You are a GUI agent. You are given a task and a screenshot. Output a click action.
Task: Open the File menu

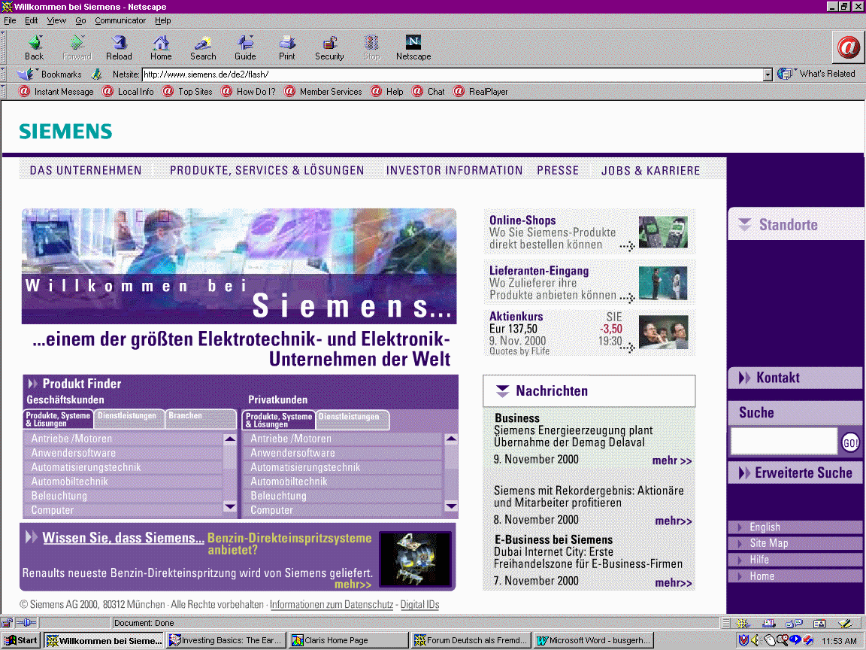[10, 20]
